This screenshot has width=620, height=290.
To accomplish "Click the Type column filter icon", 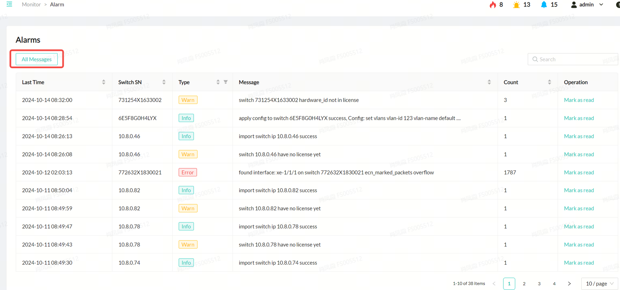I will coord(226,82).
